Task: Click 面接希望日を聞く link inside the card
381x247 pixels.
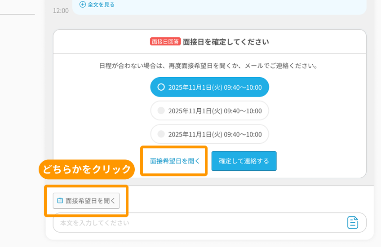Action: pyautogui.click(x=175, y=161)
